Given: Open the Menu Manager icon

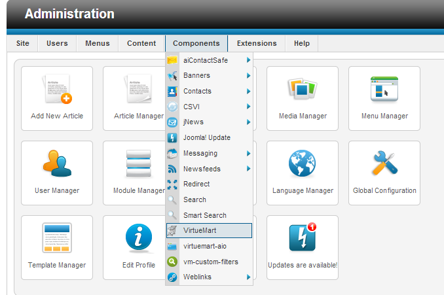Looking at the screenshot, I should tap(384, 89).
